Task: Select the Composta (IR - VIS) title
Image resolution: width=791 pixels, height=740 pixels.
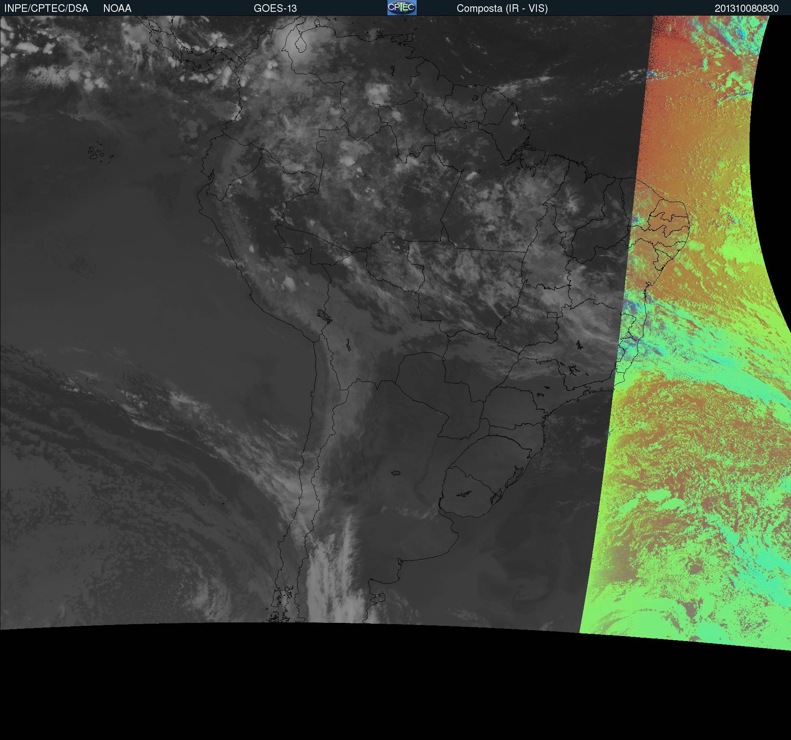Action: 502,8
